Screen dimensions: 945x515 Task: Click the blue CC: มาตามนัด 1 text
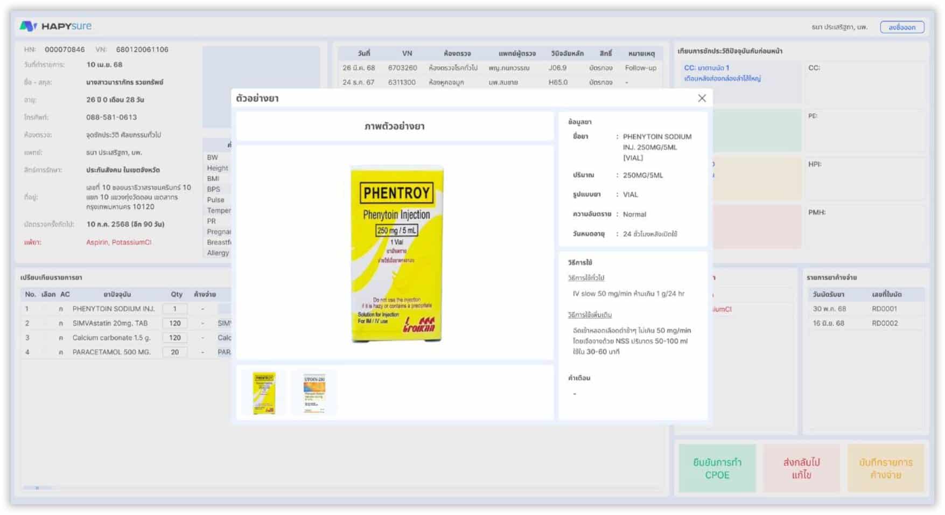pyautogui.click(x=706, y=68)
